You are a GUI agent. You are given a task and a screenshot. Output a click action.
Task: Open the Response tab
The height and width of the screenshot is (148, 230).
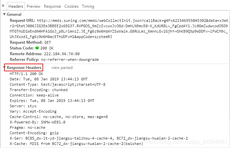pos(52,6)
